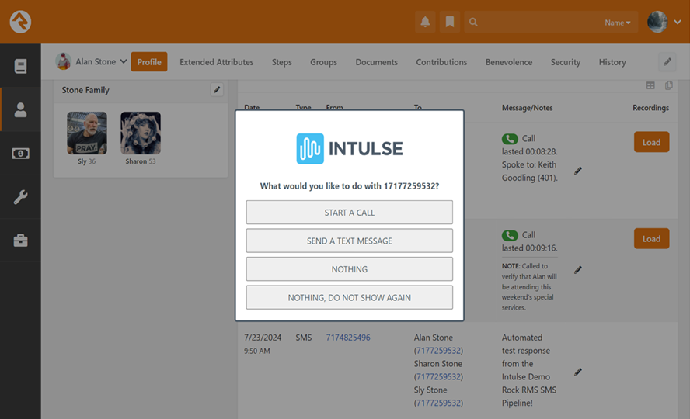This screenshot has width=690, height=419.
Task: View the History tab
Action: coord(612,62)
